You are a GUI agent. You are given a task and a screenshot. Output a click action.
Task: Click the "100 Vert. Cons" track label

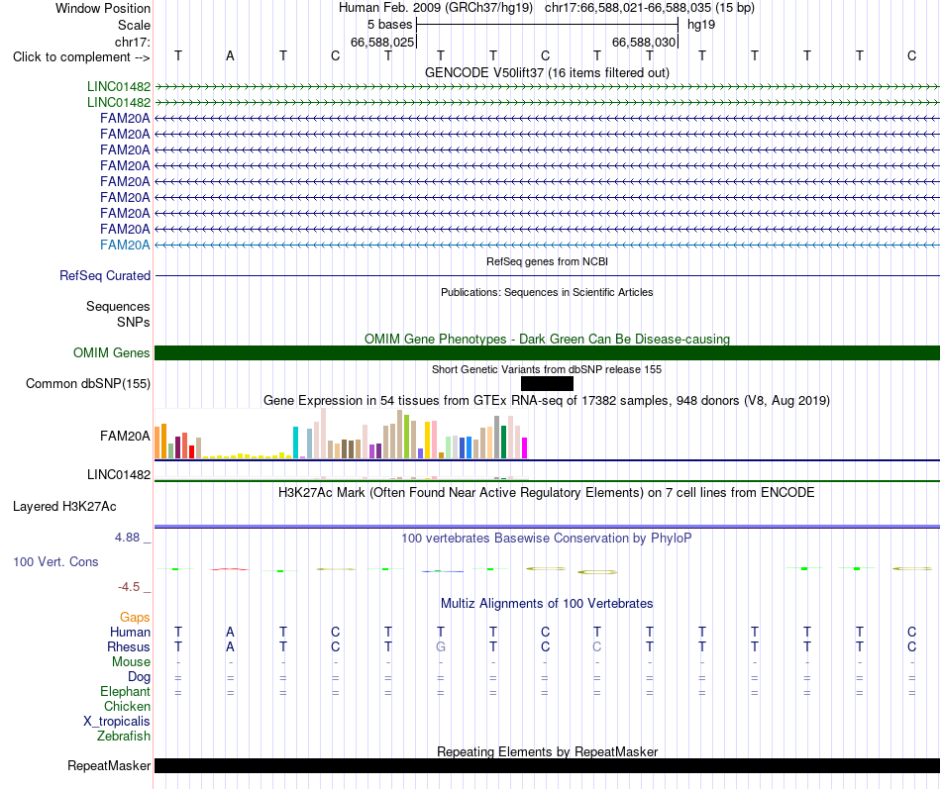[x=55, y=561]
